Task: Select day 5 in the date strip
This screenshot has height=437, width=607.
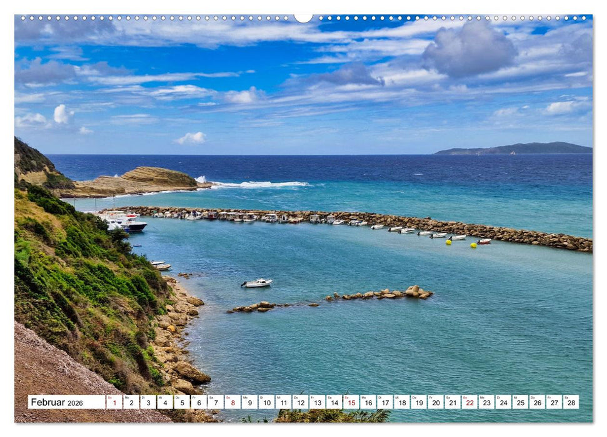Action: [182, 402]
